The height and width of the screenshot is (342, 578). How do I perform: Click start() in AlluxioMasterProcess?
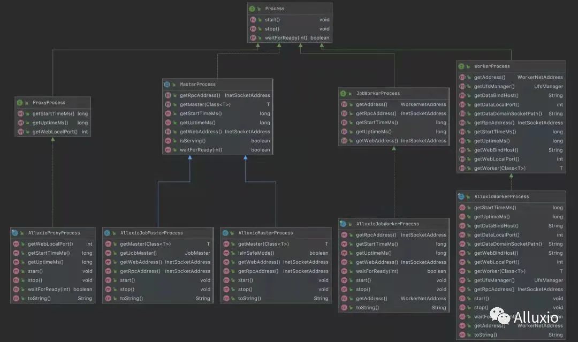coord(246,280)
